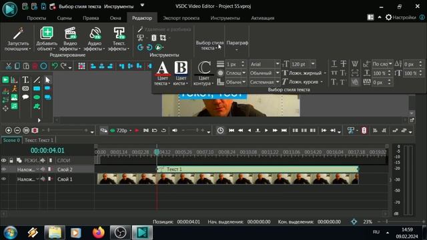The width and height of the screenshot is (427, 240).
Task: Open Video effects (Видео эффекты) menu
Action: (70, 39)
